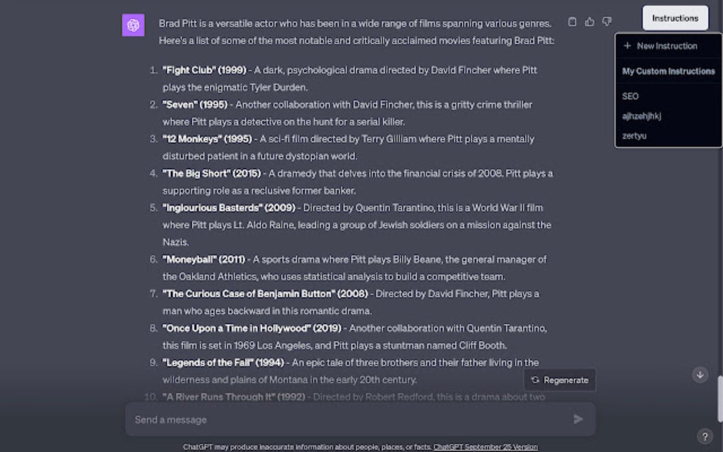Screen dimensions: 723x452
Task: Rate the answer with thumbs down
Action: point(606,21)
